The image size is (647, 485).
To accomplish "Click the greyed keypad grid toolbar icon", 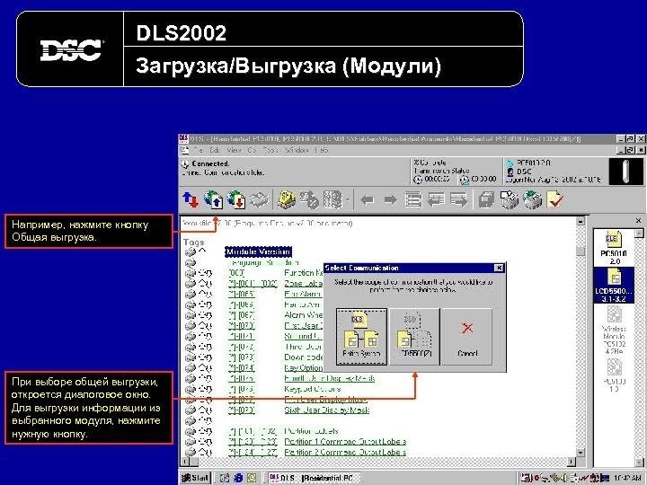I will point(332,200).
